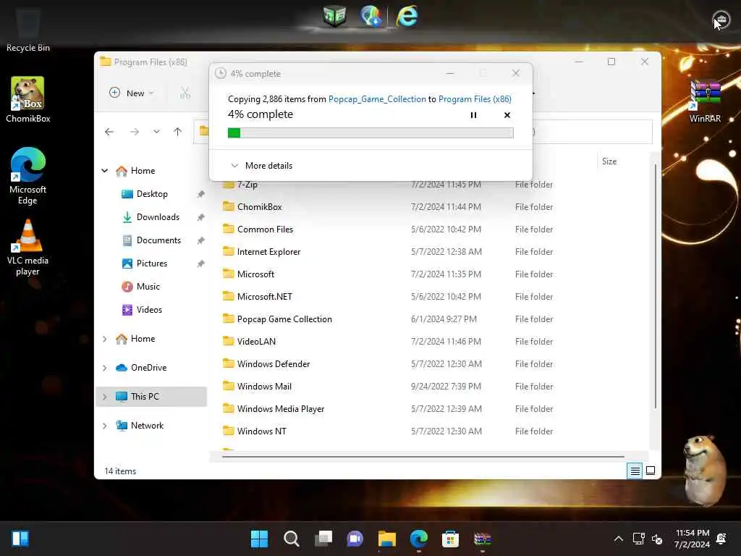
Task: Click the green music cube dock icon
Action: pos(334,16)
